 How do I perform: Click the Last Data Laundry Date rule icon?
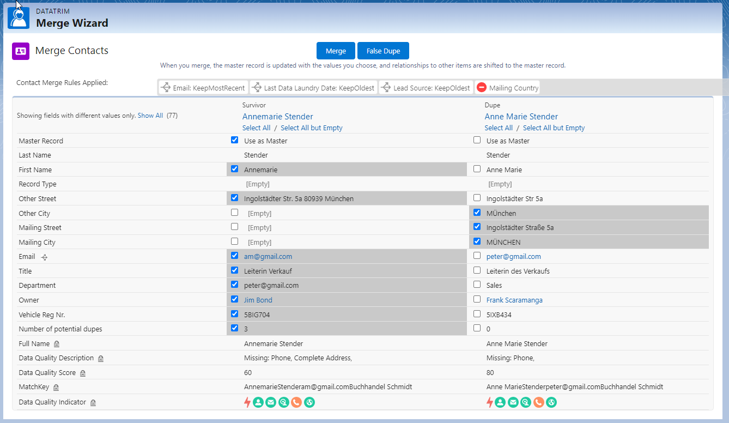[x=257, y=88]
